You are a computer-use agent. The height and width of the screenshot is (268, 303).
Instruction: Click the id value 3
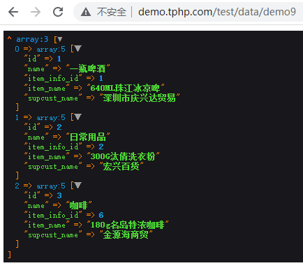[x=59, y=195]
